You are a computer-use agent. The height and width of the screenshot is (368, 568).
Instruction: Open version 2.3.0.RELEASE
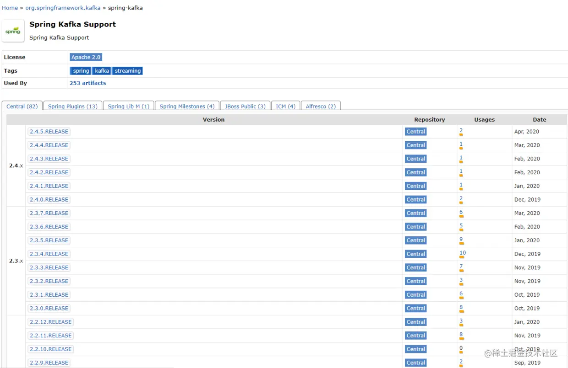click(49, 308)
